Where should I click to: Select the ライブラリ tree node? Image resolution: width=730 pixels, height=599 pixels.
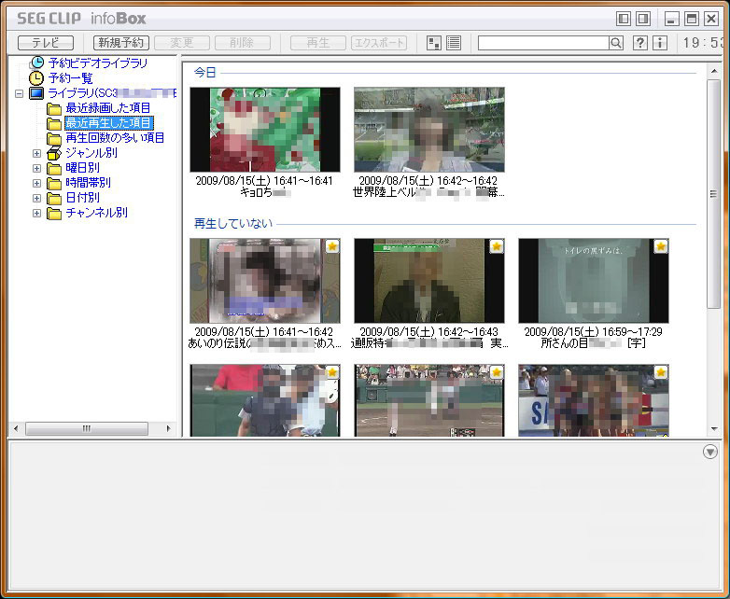coord(112,93)
